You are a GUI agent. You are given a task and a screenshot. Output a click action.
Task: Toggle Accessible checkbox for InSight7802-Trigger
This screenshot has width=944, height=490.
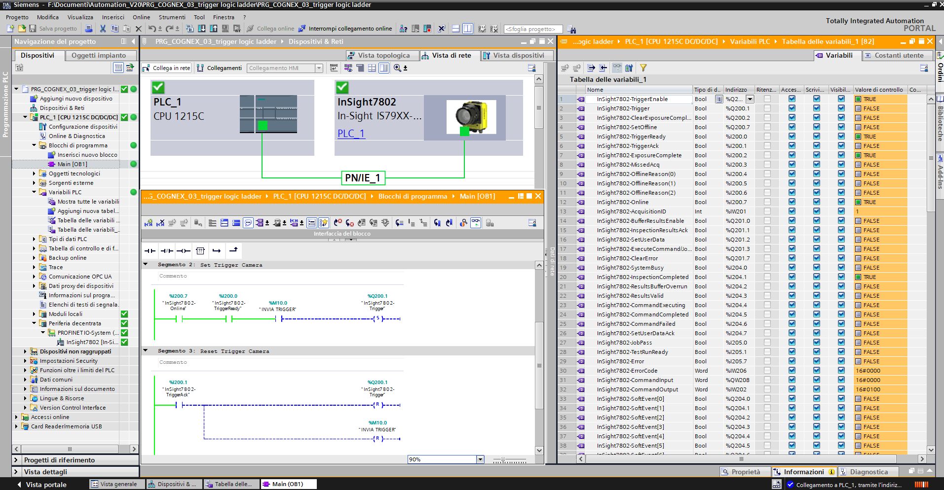point(792,108)
